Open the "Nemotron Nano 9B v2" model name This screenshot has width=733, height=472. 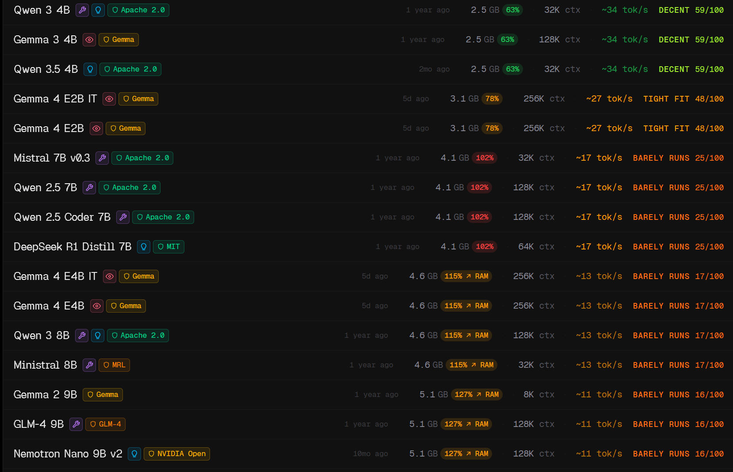[x=68, y=454]
